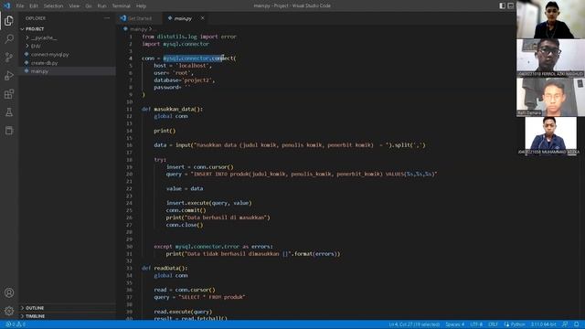585x329 pixels.
Task: Place cursor on line 33 def readData
Action: point(165,268)
